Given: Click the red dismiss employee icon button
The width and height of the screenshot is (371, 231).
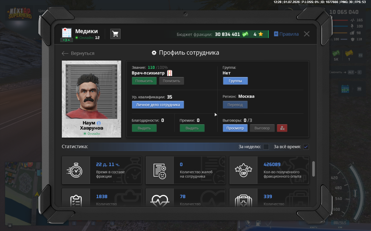Looking at the screenshot, I should point(282,128).
